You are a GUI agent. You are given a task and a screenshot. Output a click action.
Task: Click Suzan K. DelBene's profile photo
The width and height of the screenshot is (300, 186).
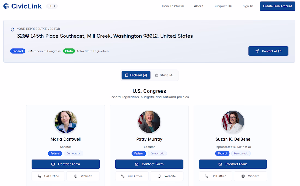[x=233, y=122]
